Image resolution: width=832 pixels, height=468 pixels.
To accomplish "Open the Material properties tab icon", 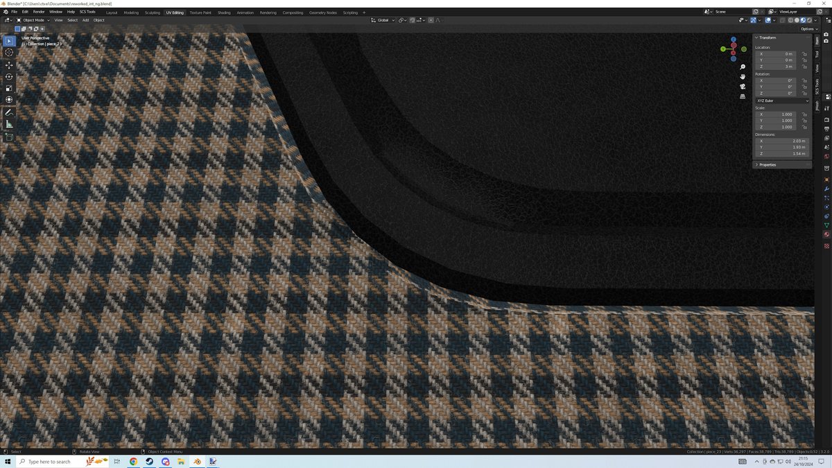I will pos(826,235).
